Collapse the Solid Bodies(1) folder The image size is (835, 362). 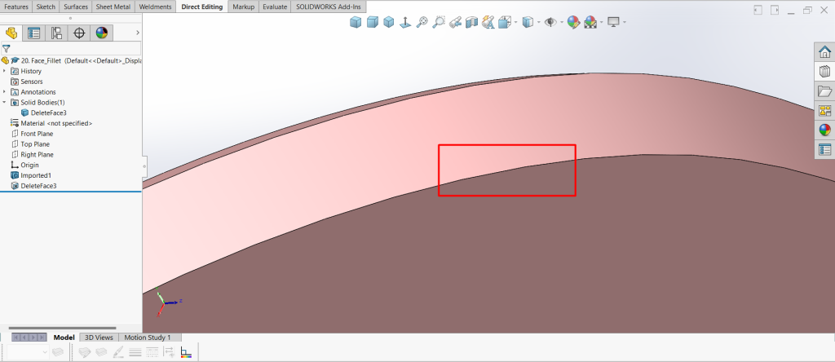click(x=5, y=103)
